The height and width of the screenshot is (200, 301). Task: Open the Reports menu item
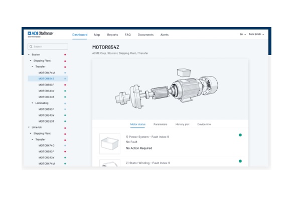point(112,34)
